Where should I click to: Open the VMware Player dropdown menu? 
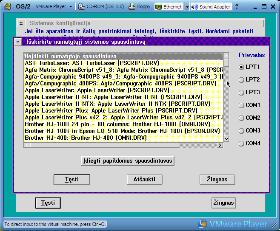point(70,7)
